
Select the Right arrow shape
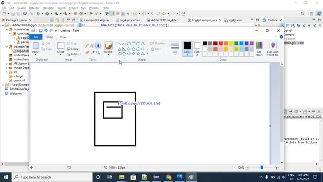click(143, 49)
